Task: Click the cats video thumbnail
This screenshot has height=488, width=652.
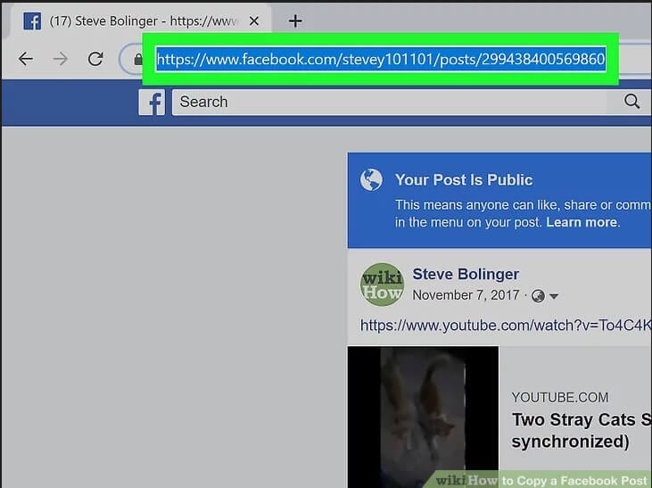Action: [423, 417]
